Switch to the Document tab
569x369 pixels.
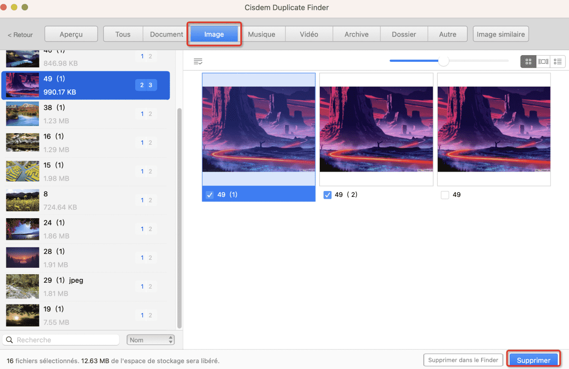[166, 34]
